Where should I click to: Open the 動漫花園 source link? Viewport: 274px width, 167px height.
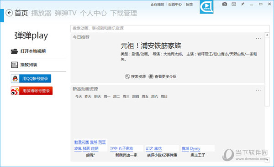point(82,142)
